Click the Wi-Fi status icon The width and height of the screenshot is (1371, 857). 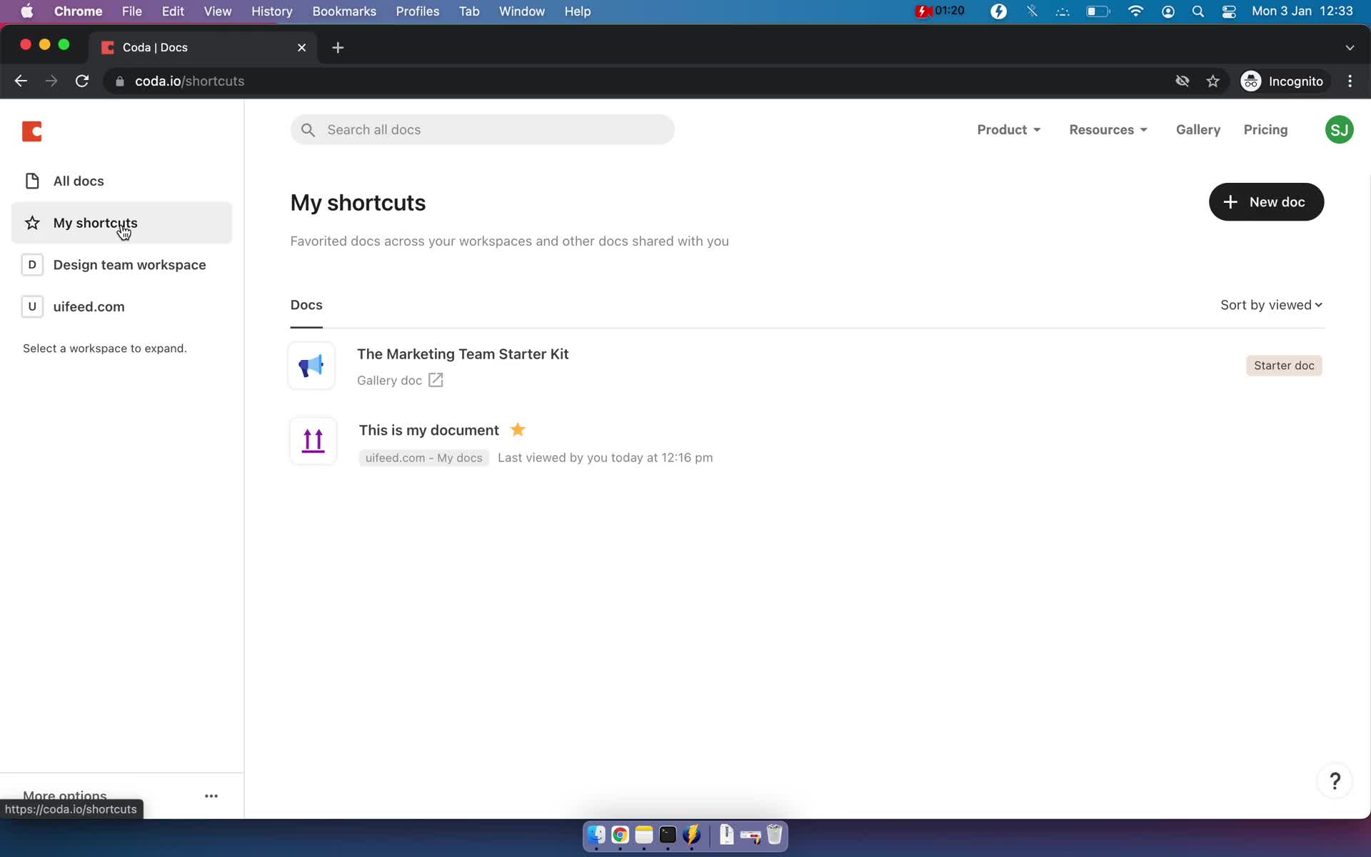pyautogui.click(x=1135, y=11)
